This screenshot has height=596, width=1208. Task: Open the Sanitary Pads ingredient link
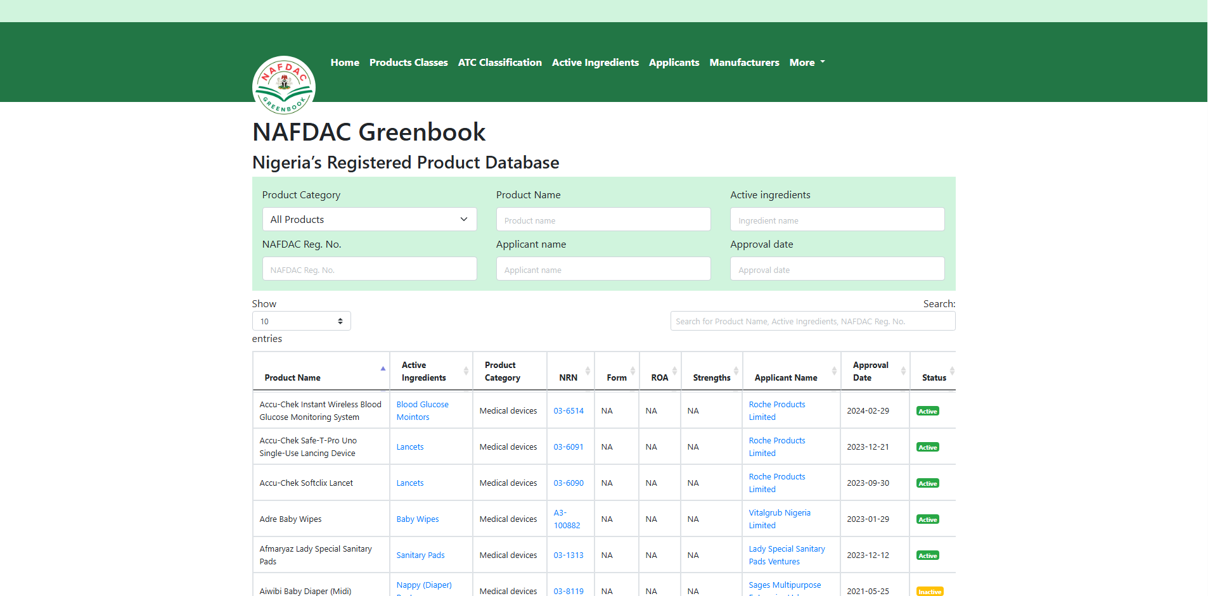421,555
